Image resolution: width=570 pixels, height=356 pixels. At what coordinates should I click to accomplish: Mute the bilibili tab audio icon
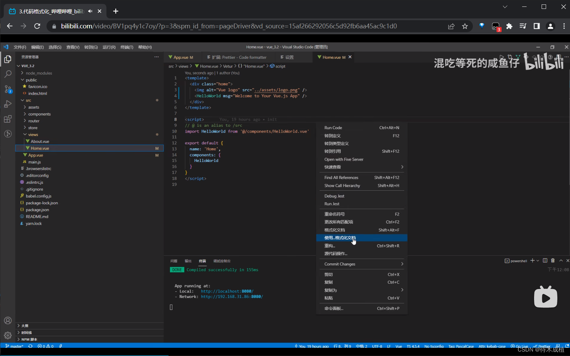click(90, 11)
